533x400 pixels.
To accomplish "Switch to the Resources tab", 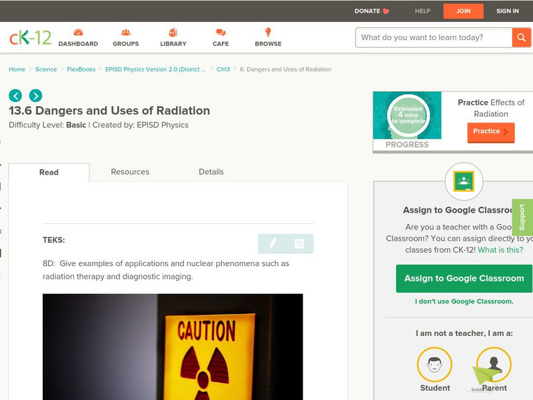I will point(129,171).
